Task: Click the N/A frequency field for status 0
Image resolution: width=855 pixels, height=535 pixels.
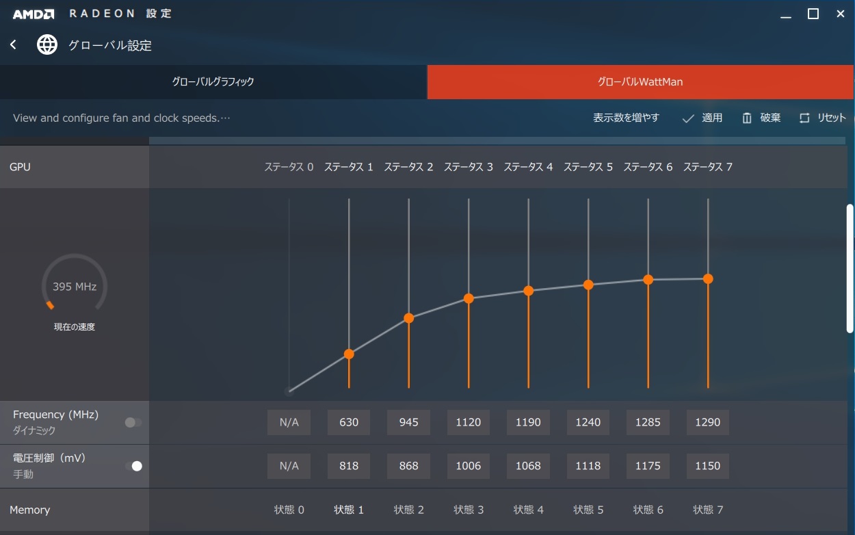Action: [x=289, y=422]
